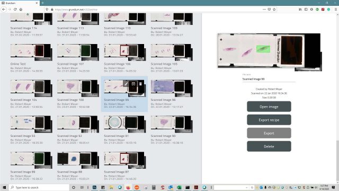This screenshot has width=339, height=191.
Task: Select the Scanned Image 114 thumbnail
Action: 31,19
